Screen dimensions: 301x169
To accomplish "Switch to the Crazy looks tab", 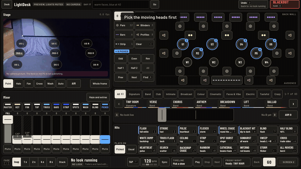I will point(277,94).
